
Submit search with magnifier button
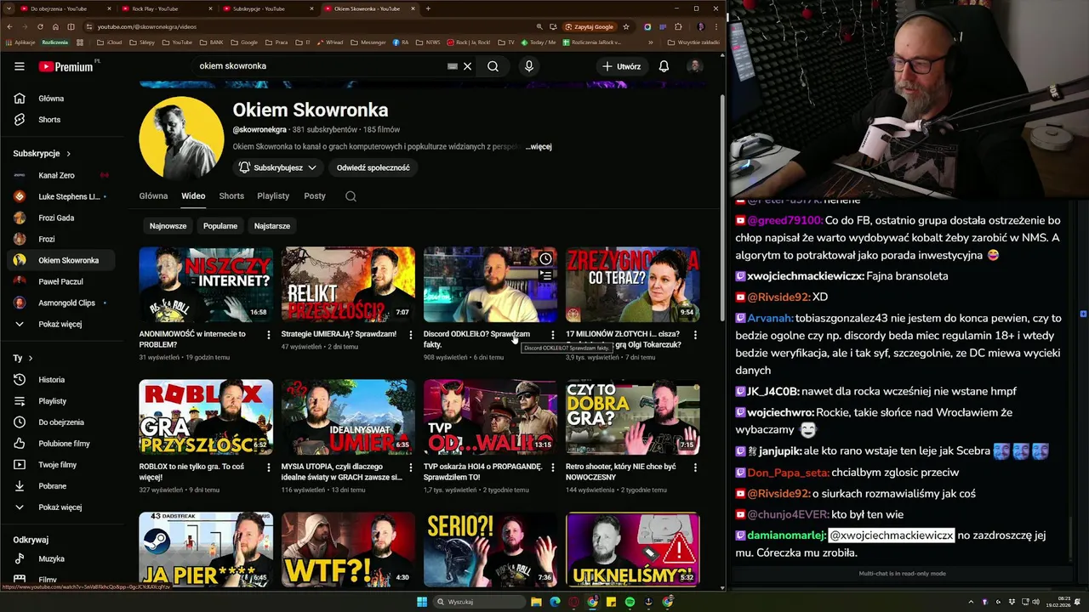493,66
